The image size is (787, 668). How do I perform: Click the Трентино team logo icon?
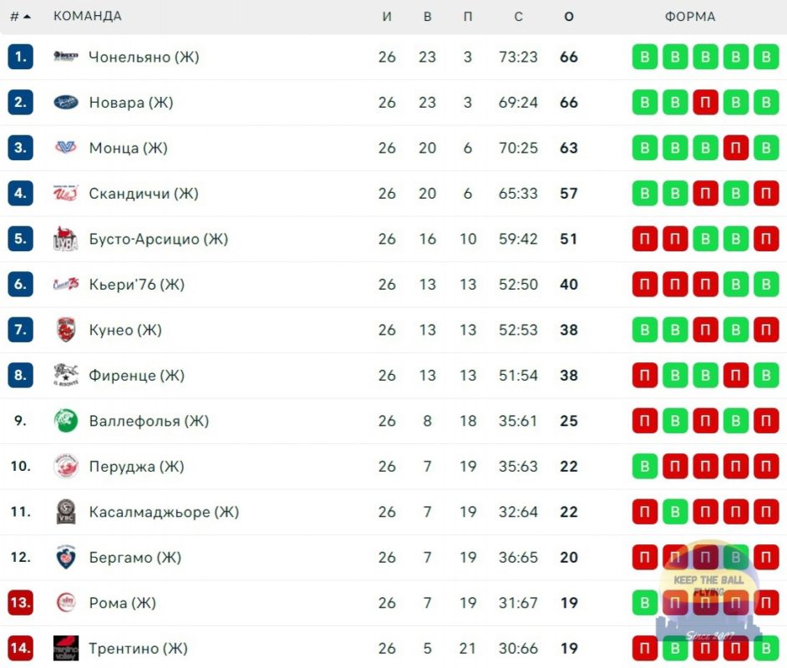[66, 648]
